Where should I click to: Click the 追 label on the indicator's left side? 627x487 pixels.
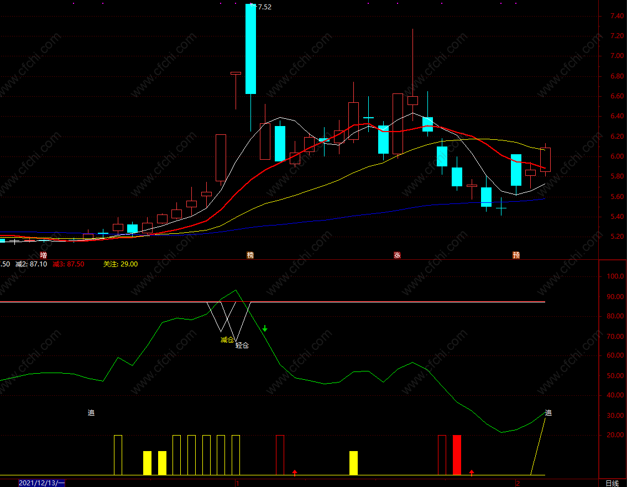91,412
